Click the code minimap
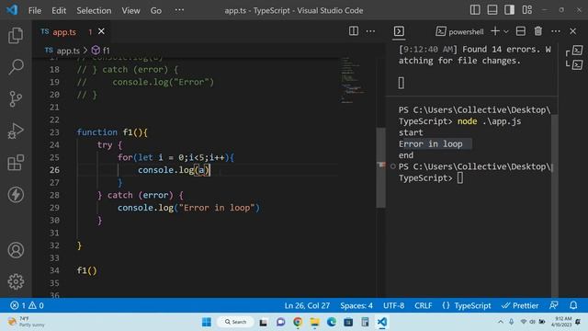This screenshot has height=331, width=588. (x=353, y=80)
